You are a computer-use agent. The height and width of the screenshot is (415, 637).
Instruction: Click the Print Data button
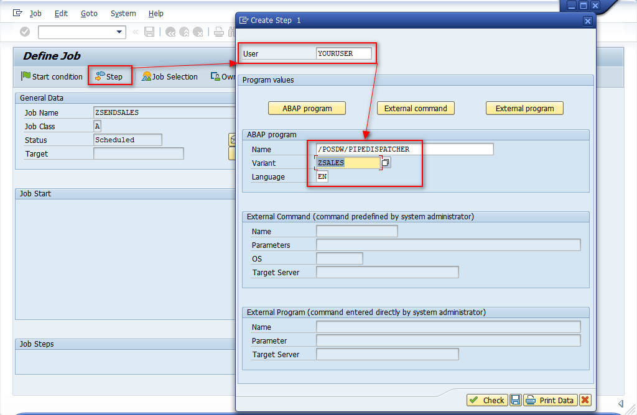point(550,400)
